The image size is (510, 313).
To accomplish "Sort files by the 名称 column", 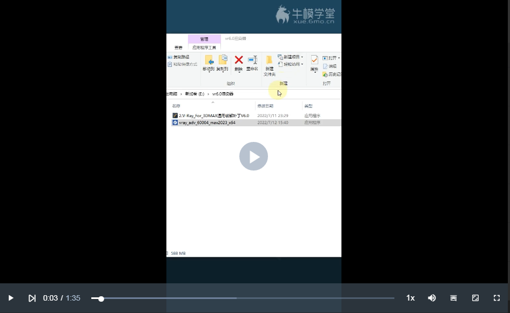I will tap(176, 106).
